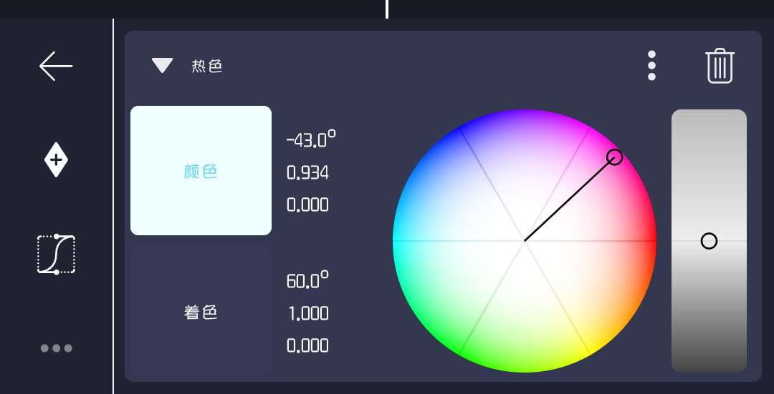Open the curve editor icon
Image resolution: width=774 pixels, height=394 pixels.
[56, 254]
